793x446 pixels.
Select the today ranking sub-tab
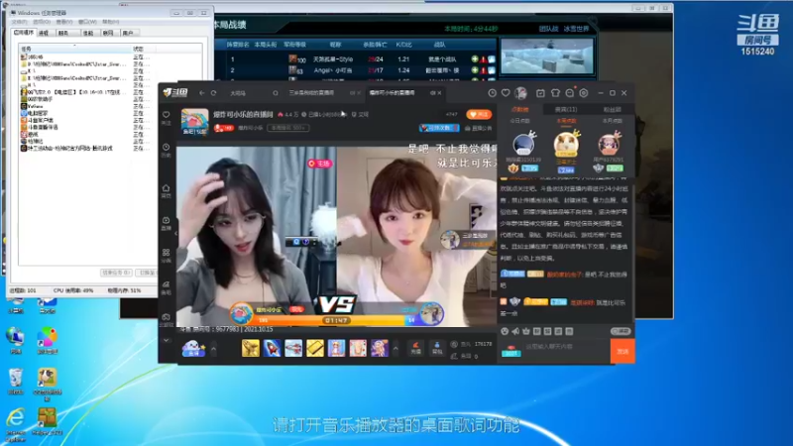pyautogui.click(x=519, y=121)
